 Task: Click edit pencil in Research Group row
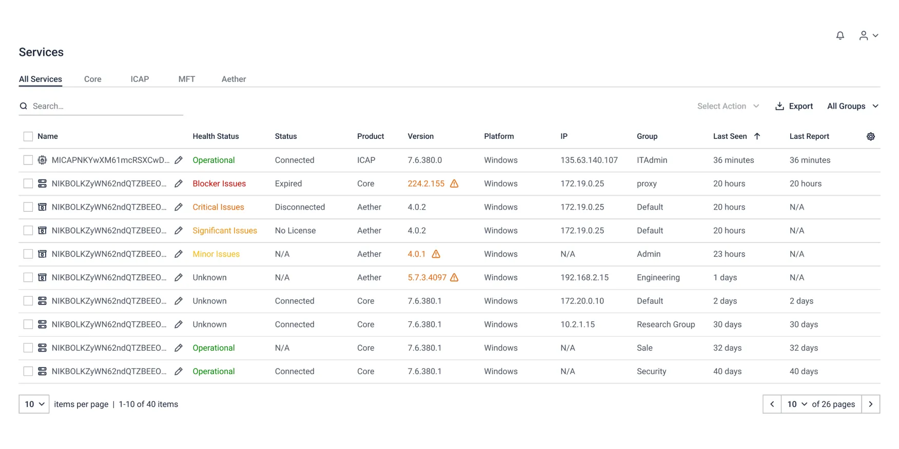point(179,324)
